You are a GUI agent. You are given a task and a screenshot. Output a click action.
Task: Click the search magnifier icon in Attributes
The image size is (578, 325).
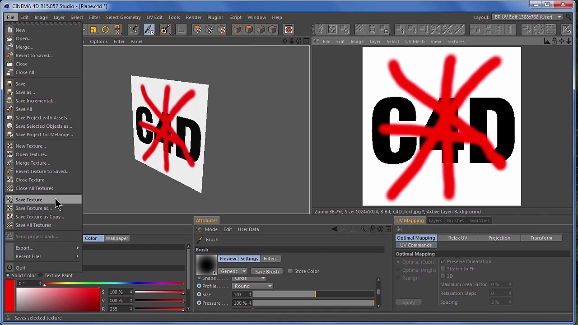coord(363,229)
